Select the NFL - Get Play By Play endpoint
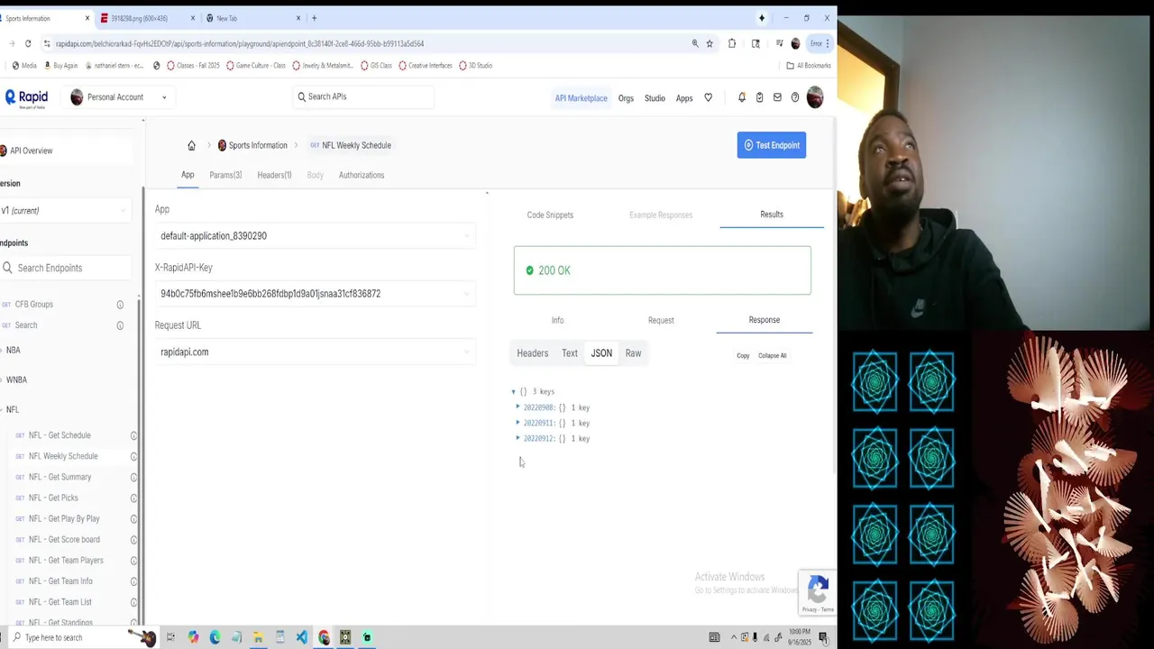 pyautogui.click(x=64, y=519)
